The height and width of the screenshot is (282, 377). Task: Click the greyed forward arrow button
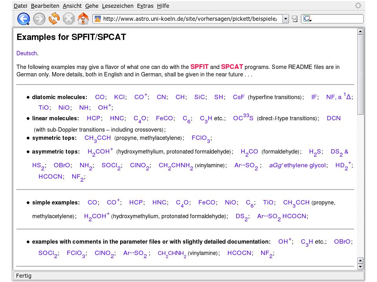coord(39,19)
